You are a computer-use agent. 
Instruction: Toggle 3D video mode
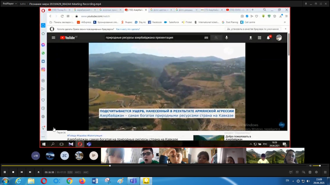point(297,172)
